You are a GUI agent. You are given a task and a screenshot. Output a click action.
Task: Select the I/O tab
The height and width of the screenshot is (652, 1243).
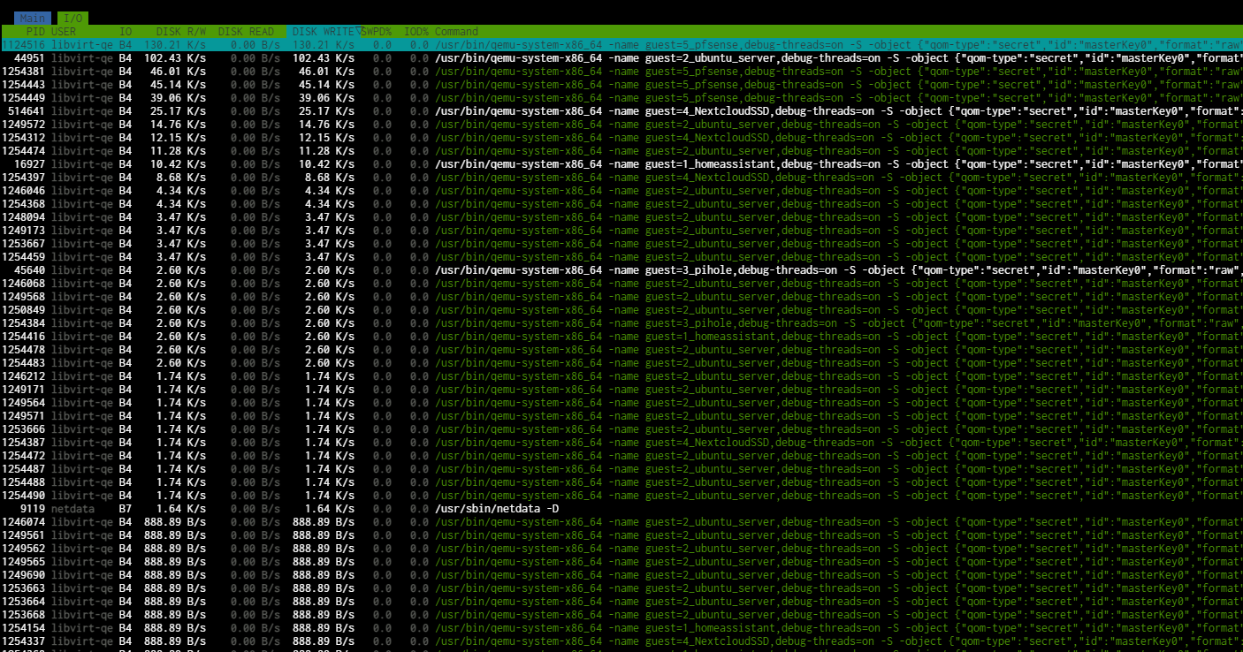[x=72, y=18]
